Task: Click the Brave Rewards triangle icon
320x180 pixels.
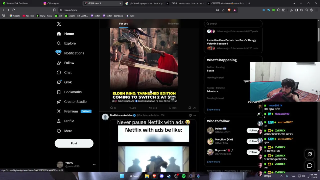Action: point(234,10)
